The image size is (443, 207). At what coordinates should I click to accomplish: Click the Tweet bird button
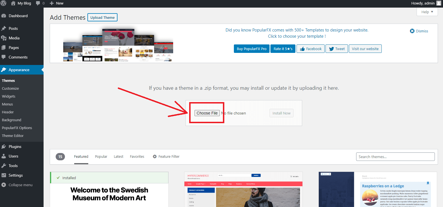point(336,49)
